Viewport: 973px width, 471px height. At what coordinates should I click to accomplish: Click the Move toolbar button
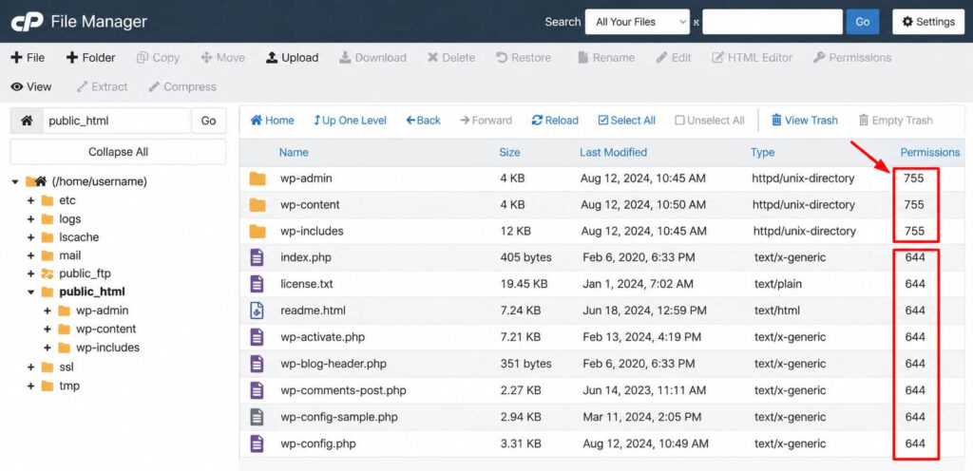(x=222, y=58)
